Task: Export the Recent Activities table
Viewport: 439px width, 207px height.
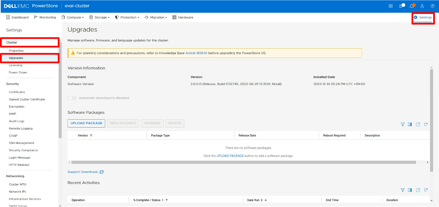Action: coord(418,190)
